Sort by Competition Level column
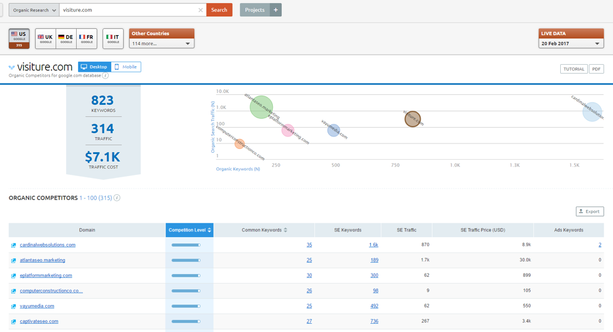The image size is (613, 332). coord(190,230)
